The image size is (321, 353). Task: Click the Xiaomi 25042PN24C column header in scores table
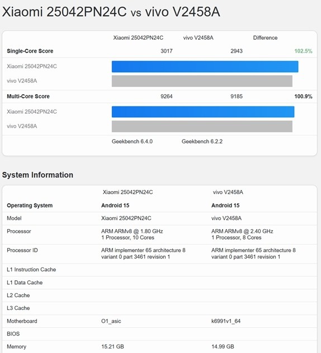click(138, 38)
